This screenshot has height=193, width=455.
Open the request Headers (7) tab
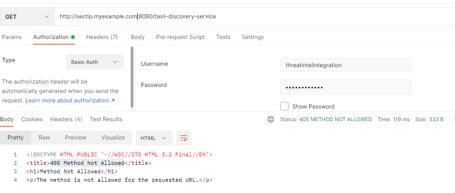coord(102,37)
